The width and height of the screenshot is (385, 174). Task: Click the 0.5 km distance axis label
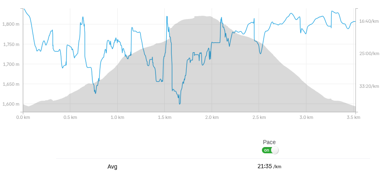(70, 117)
